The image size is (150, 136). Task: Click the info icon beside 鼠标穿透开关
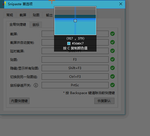point(36,85)
